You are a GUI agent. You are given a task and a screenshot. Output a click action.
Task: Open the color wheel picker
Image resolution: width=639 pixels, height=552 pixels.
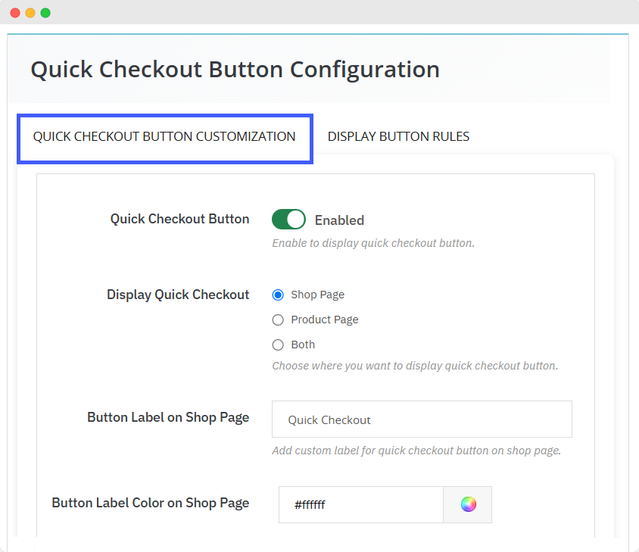point(468,504)
